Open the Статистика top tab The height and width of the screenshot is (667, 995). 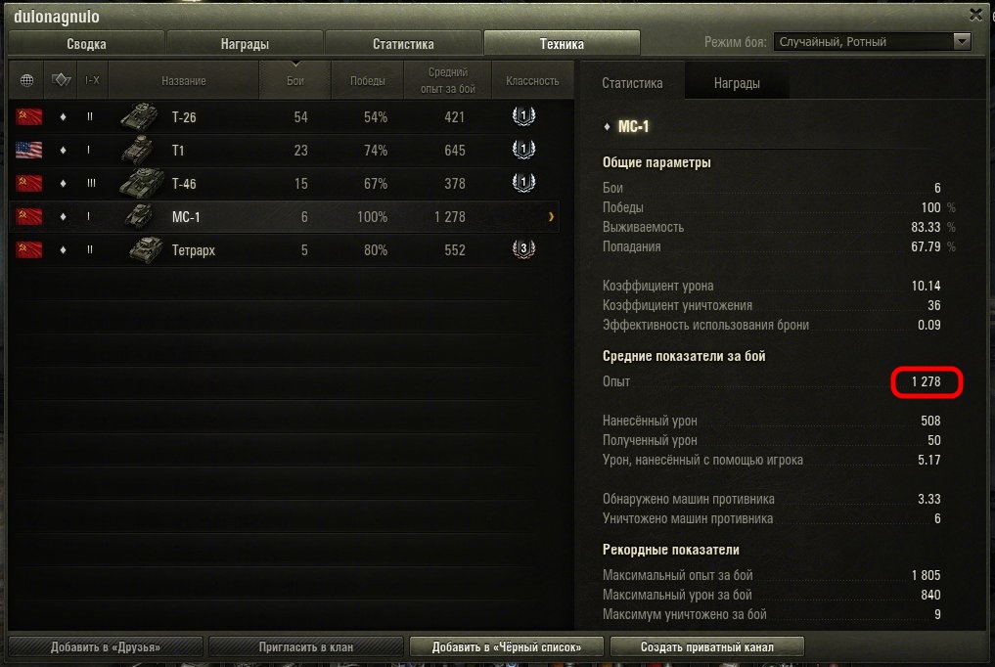tap(404, 44)
